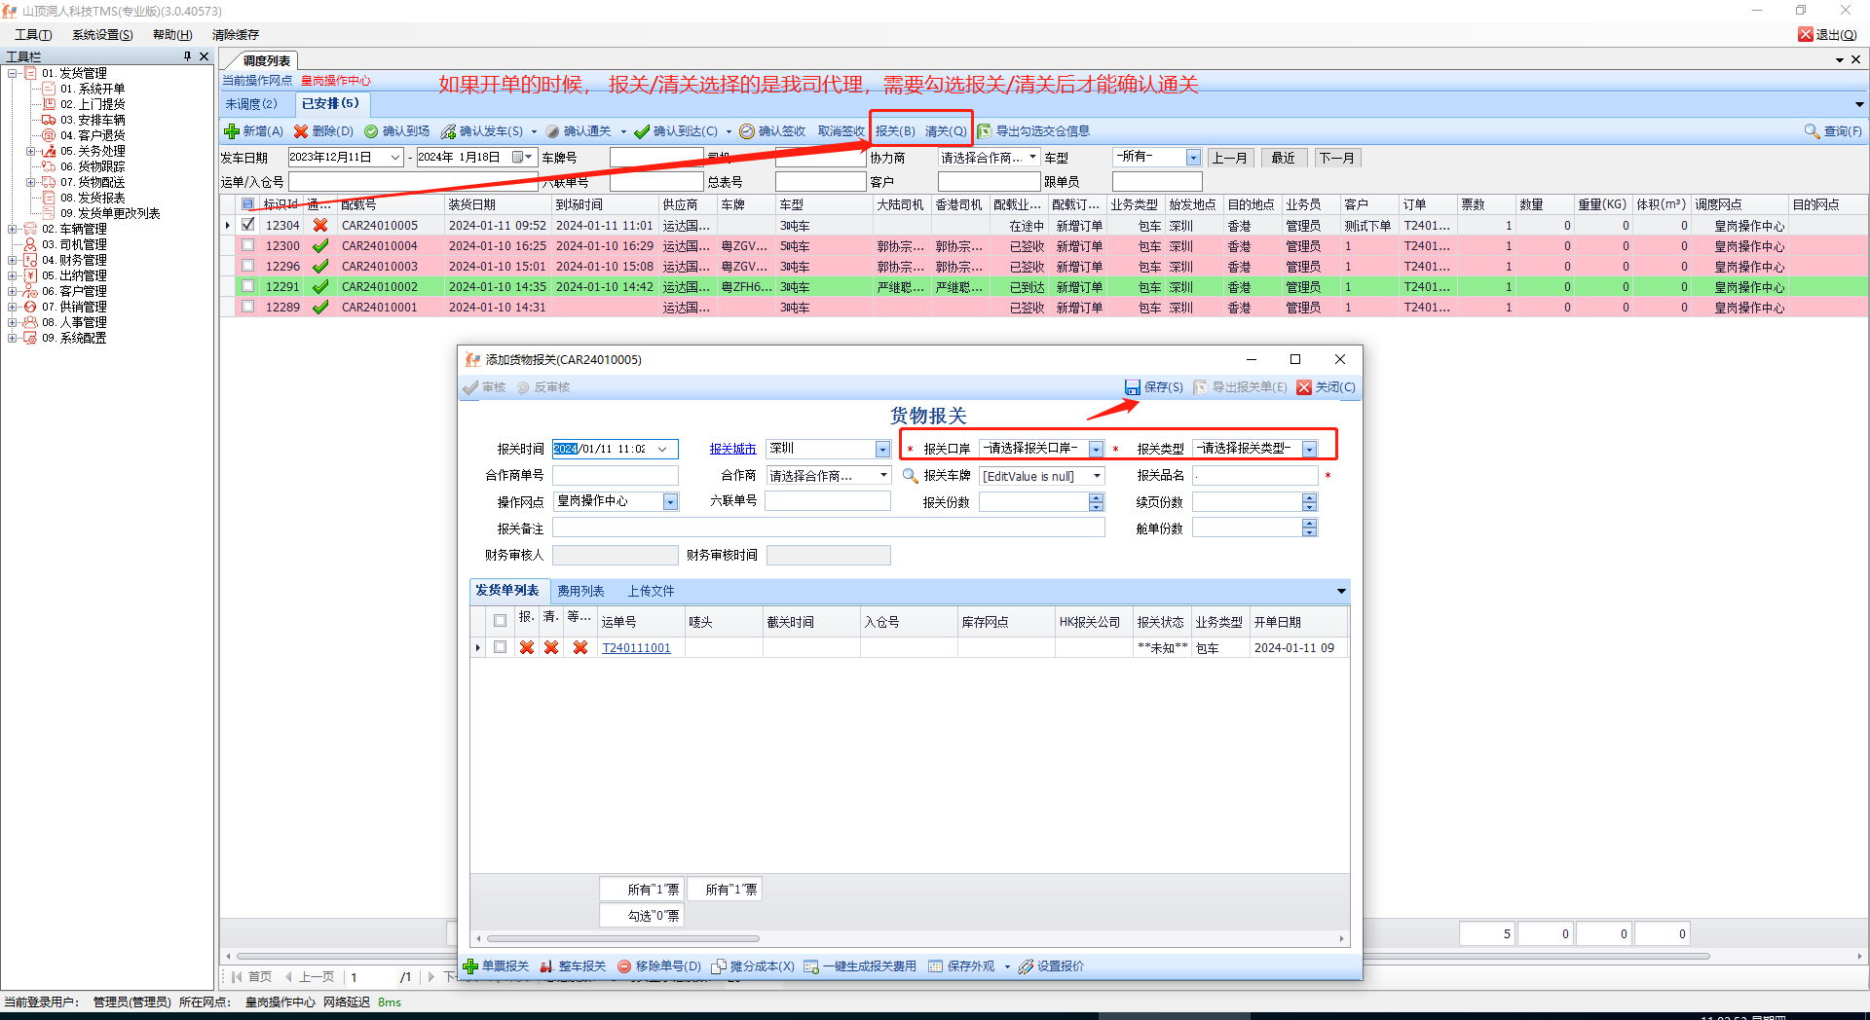Image resolution: width=1870 pixels, height=1020 pixels.
Task: Click the 移除单号 remove icon
Action: [x=624, y=966]
